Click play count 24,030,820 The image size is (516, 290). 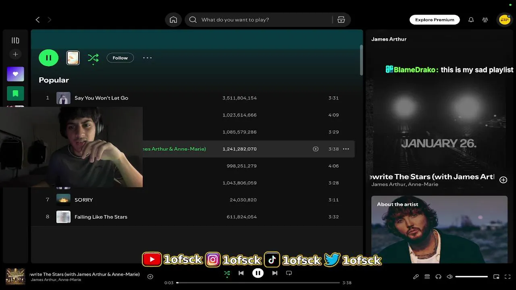pyautogui.click(x=243, y=200)
